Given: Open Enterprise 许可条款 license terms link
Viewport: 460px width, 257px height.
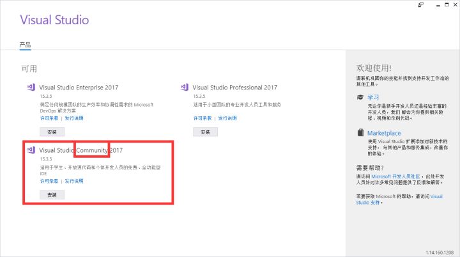Looking at the screenshot, I should click(49, 118).
